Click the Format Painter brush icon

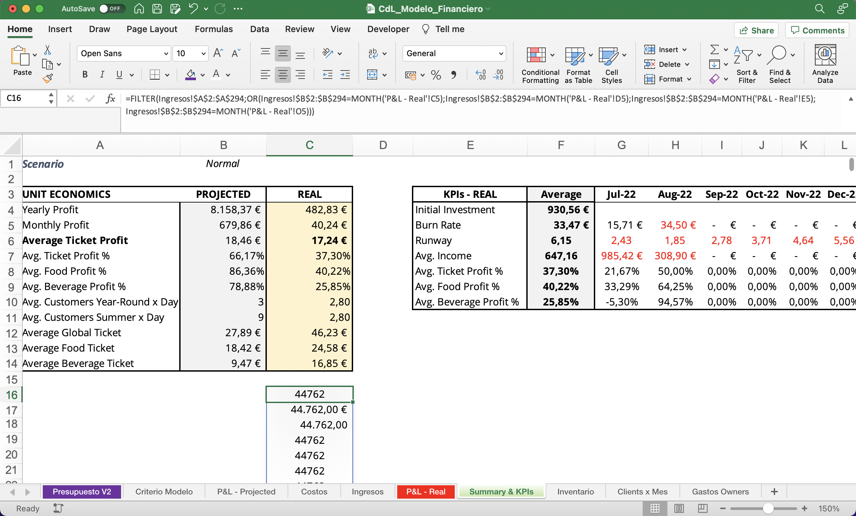click(47, 79)
